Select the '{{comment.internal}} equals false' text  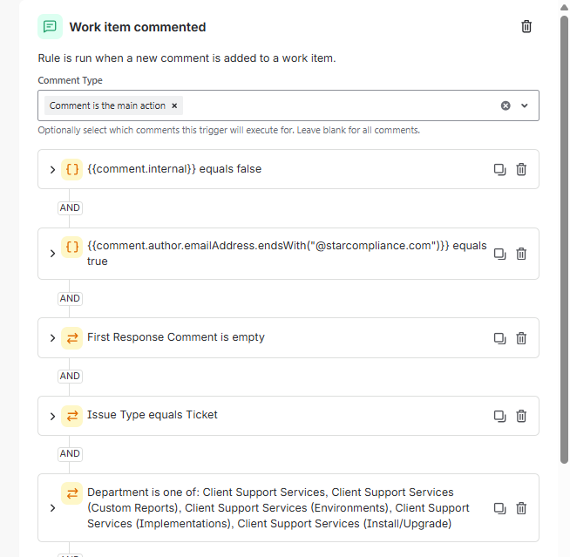point(174,169)
